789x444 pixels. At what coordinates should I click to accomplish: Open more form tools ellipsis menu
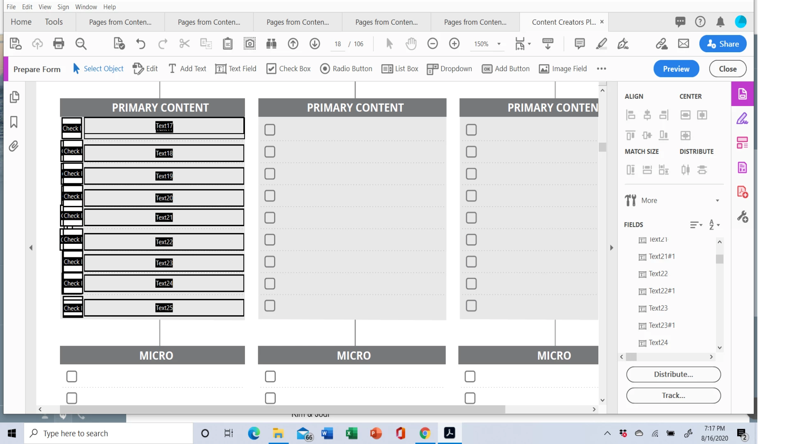pyautogui.click(x=602, y=69)
